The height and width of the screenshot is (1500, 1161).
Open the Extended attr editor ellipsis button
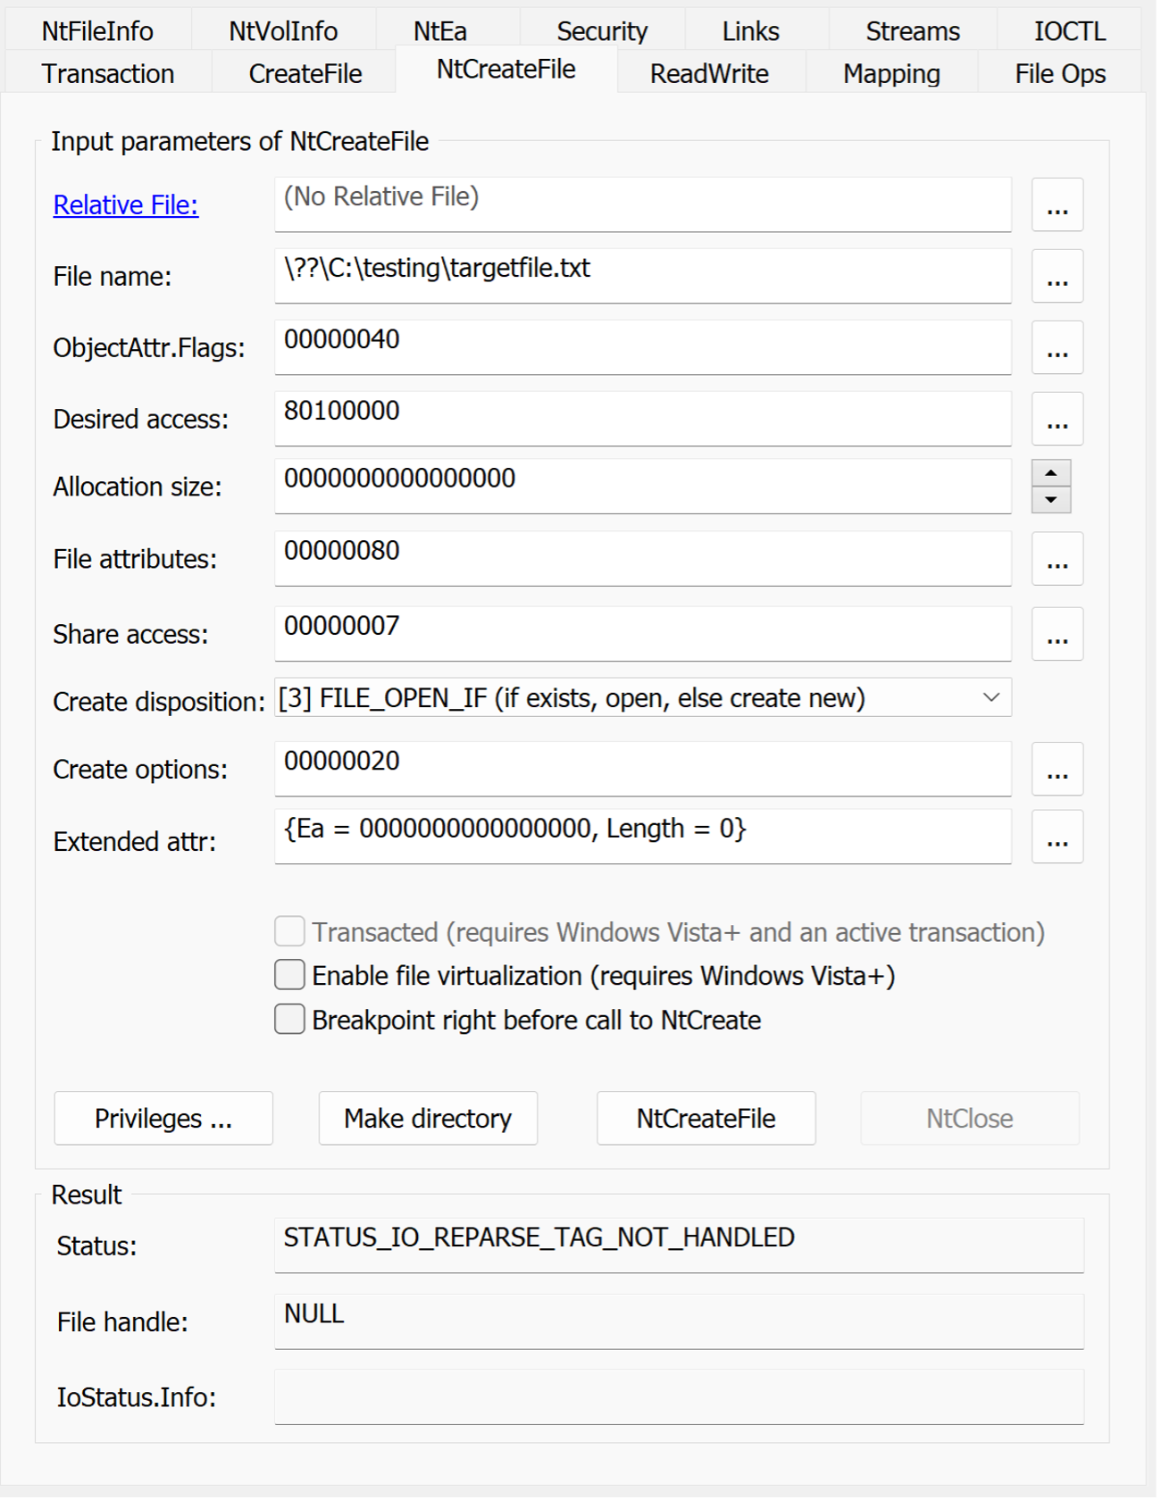tap(1057, 837)
